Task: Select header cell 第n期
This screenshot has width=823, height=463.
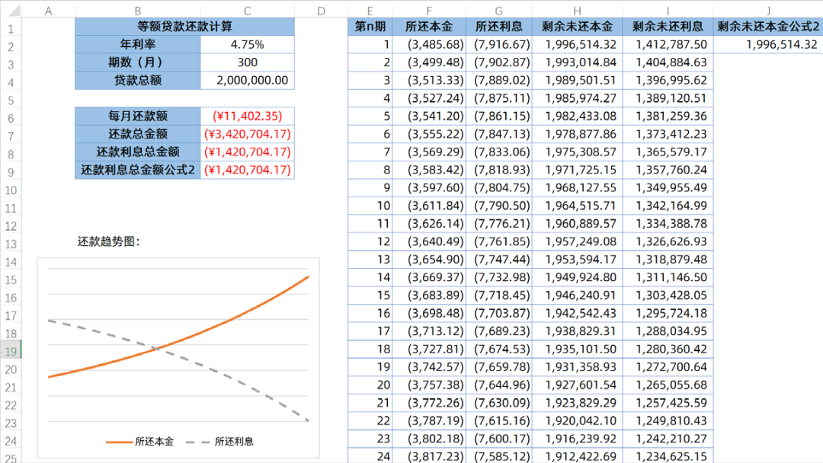Action: coord(370,27)
